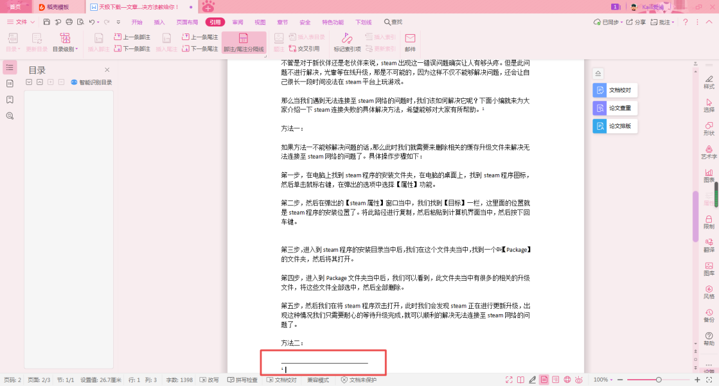Viewport: 719px width, 386px height.
Task: Expand the 目录级别 dropdown
Action: point(65,49)
